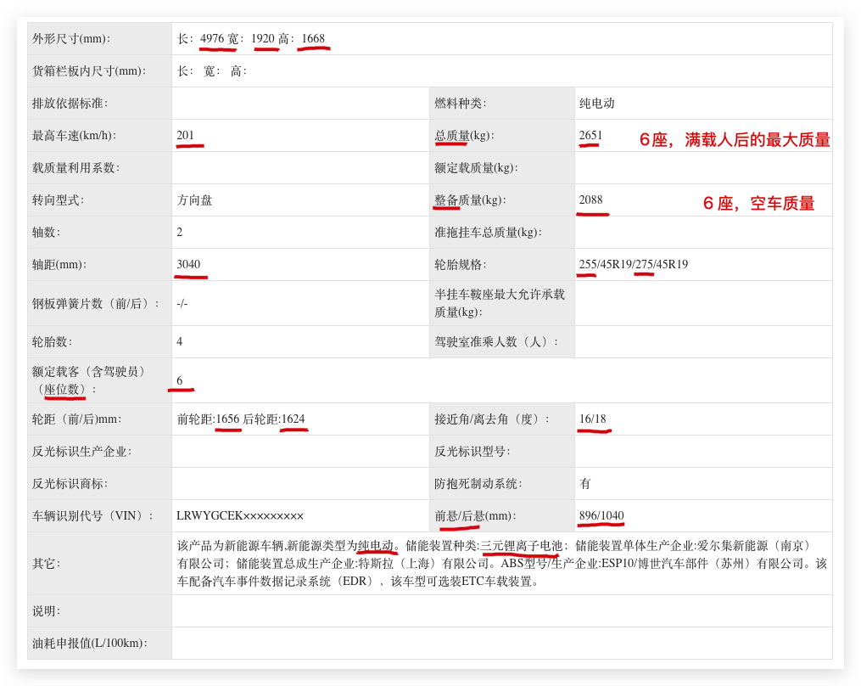The image size is (861, 686).
Task: Click the 总质量(kg) label
Action: pyautogui.click(x=465, y=135)
